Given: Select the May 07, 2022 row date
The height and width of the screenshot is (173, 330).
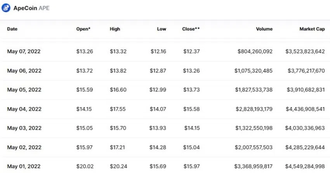Looking at the screenshot, I should pos(24,52).
